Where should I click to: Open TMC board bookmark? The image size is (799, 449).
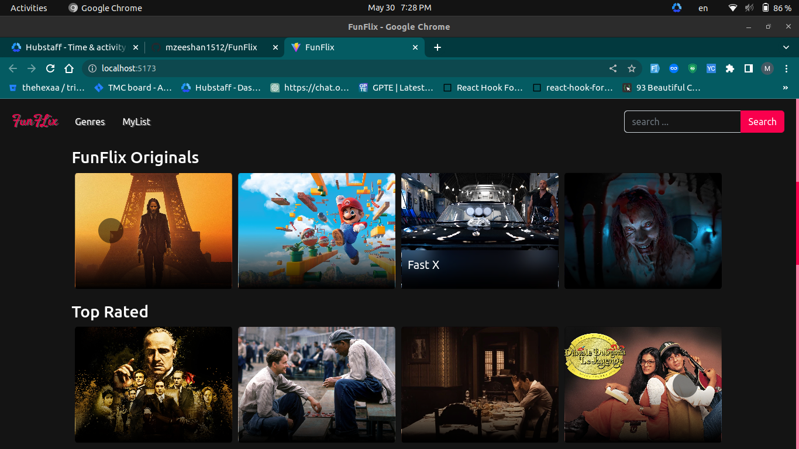click(x=133, y=88)
